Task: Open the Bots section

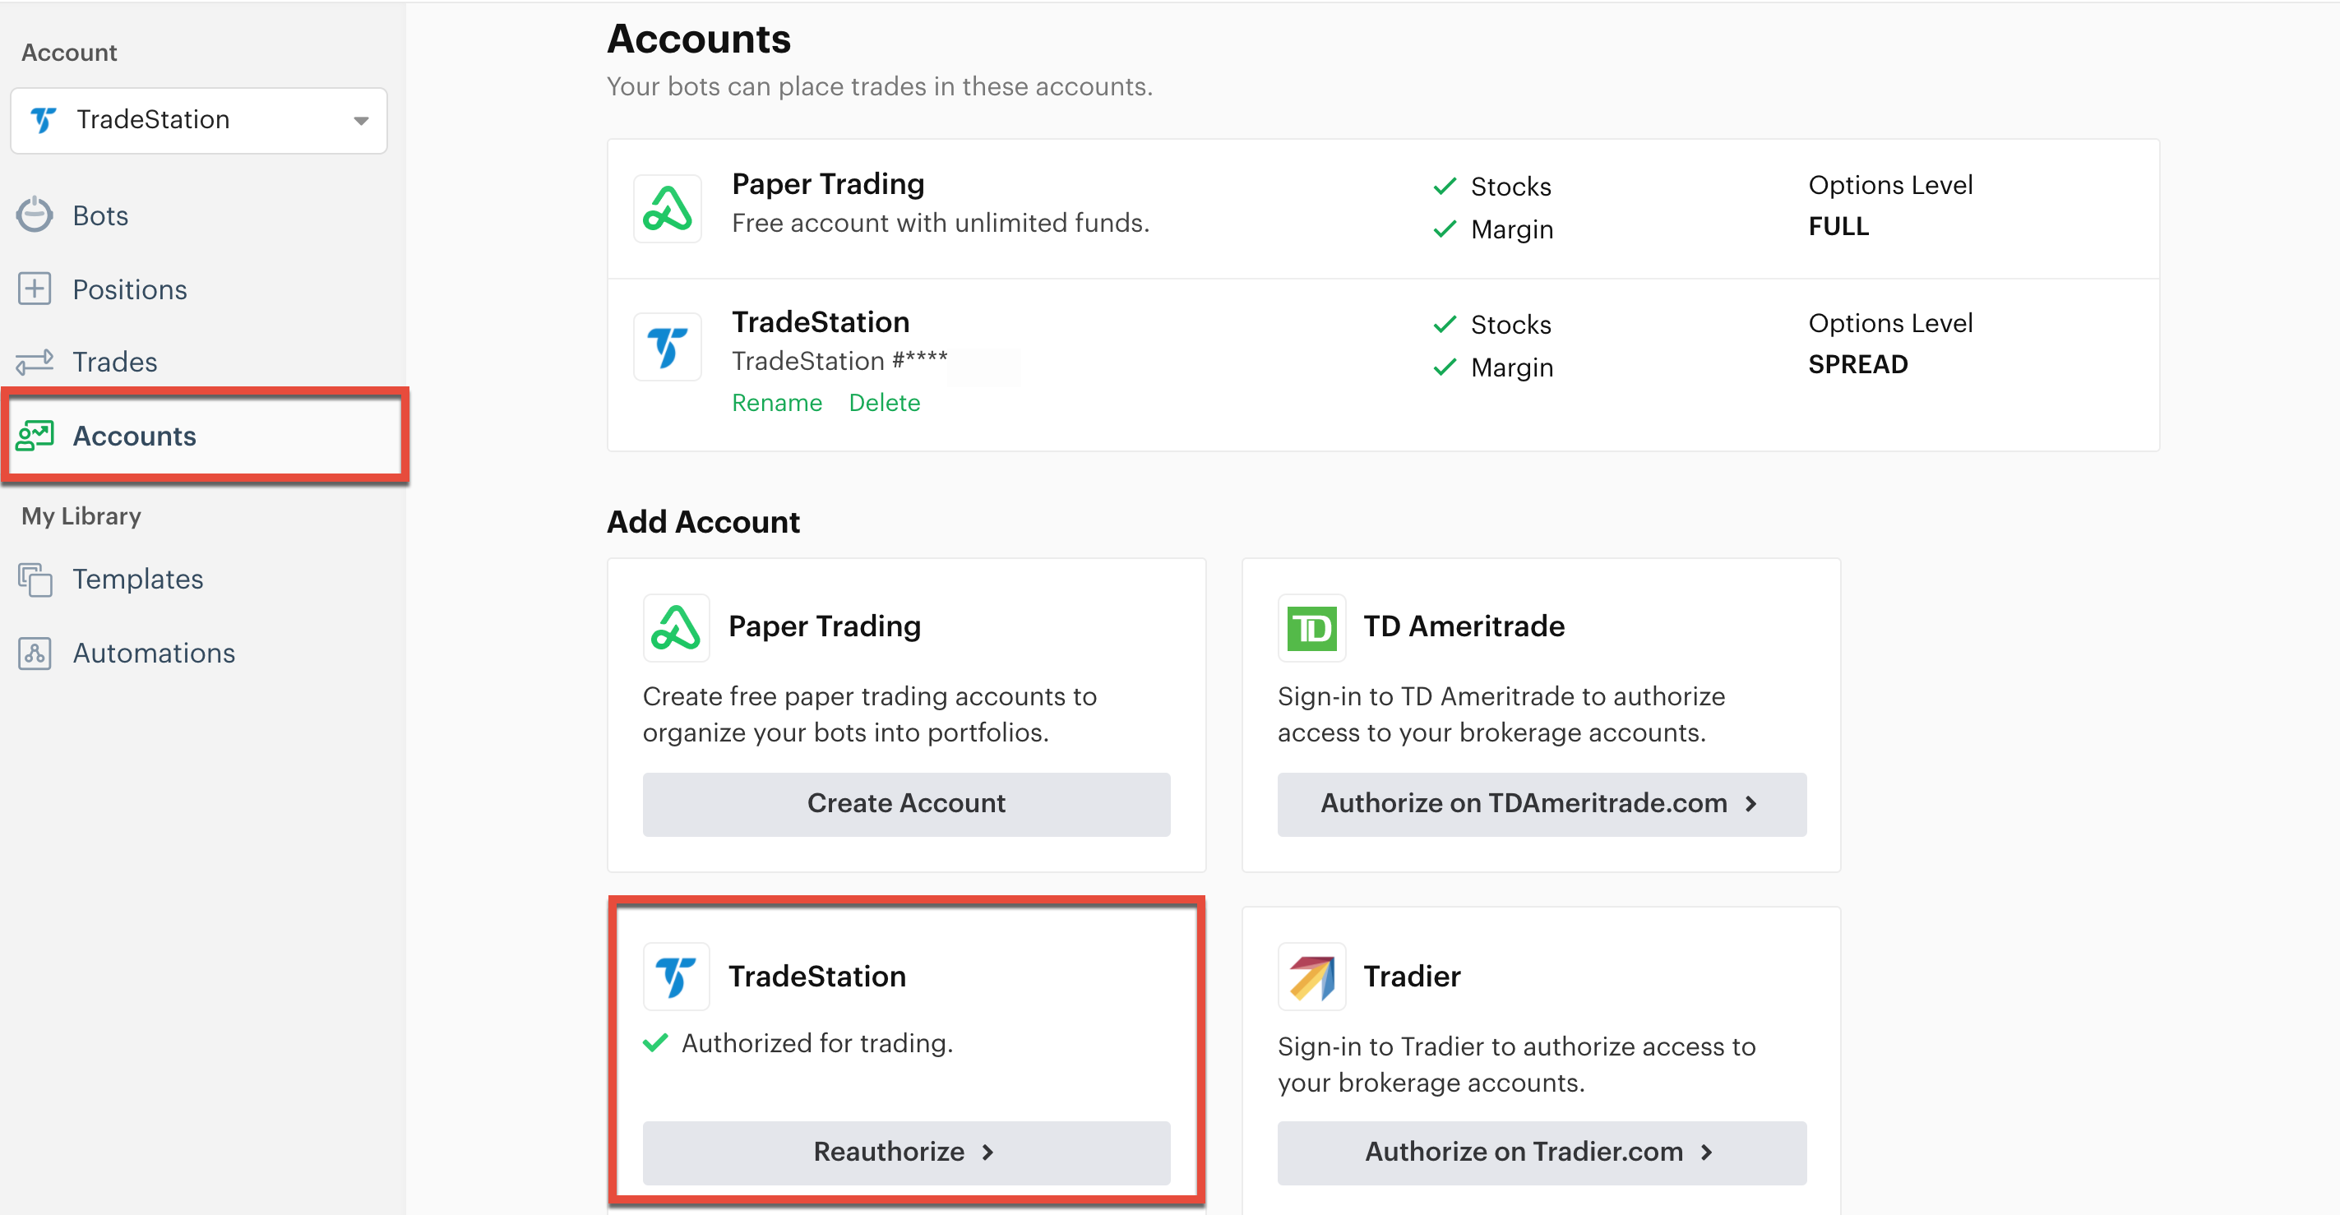Action: tap(99, 215)
